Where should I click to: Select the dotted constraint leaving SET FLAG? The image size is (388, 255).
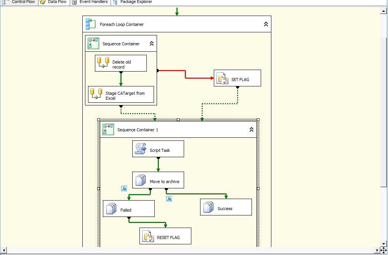click(220, 104)
